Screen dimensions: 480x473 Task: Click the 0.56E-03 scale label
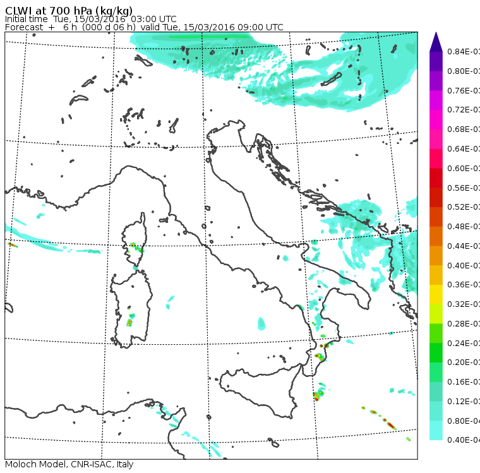[464, 188]
